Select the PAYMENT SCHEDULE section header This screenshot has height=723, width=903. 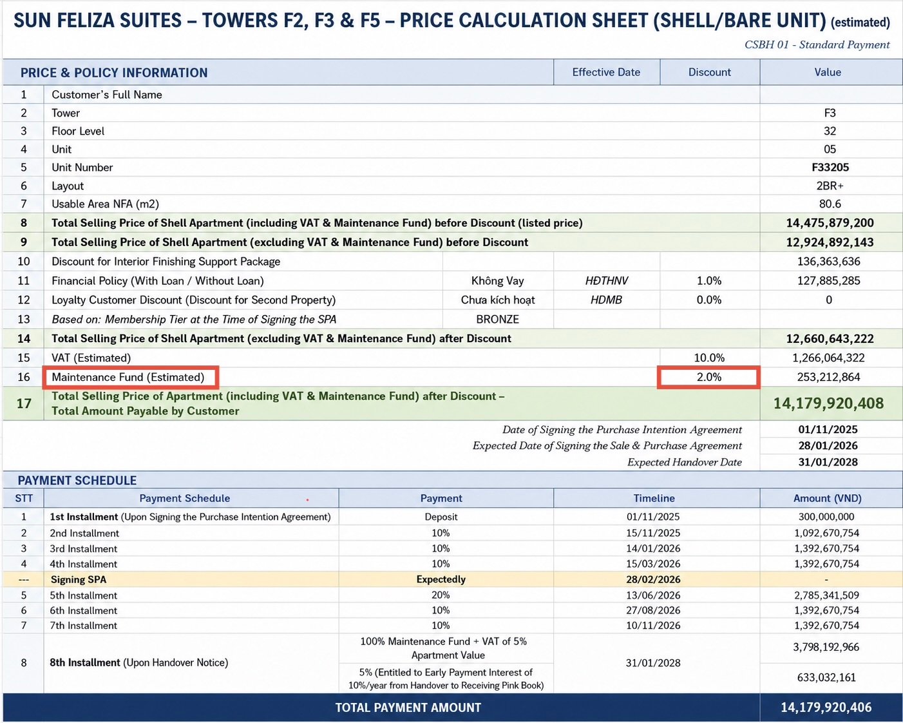77,481
